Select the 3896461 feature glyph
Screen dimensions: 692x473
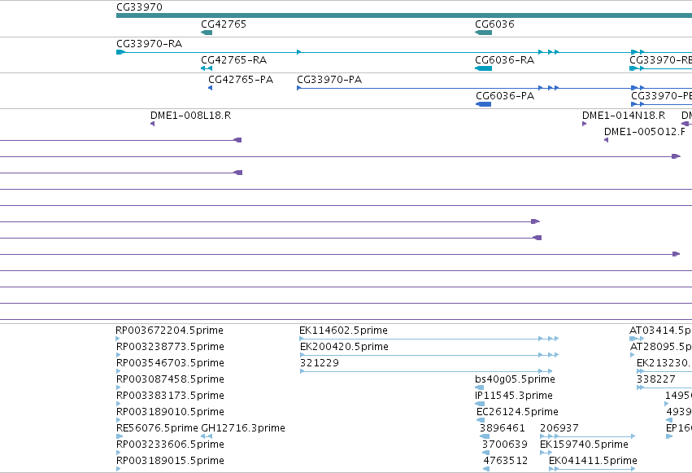tap(485, 436)
